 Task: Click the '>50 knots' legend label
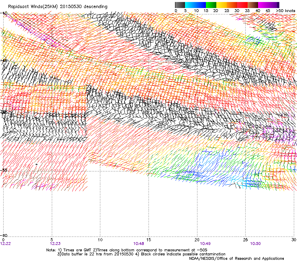[285, 11]
